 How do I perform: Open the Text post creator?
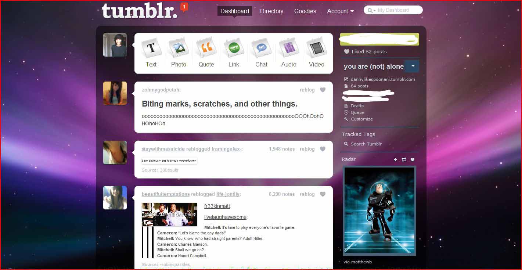click(151, 53)
